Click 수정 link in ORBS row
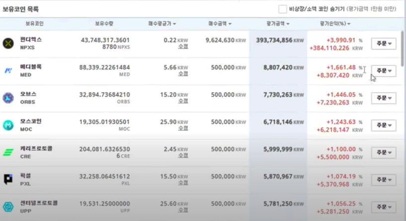This screenshot has width=406, height=221. click(x=183, y=101)
